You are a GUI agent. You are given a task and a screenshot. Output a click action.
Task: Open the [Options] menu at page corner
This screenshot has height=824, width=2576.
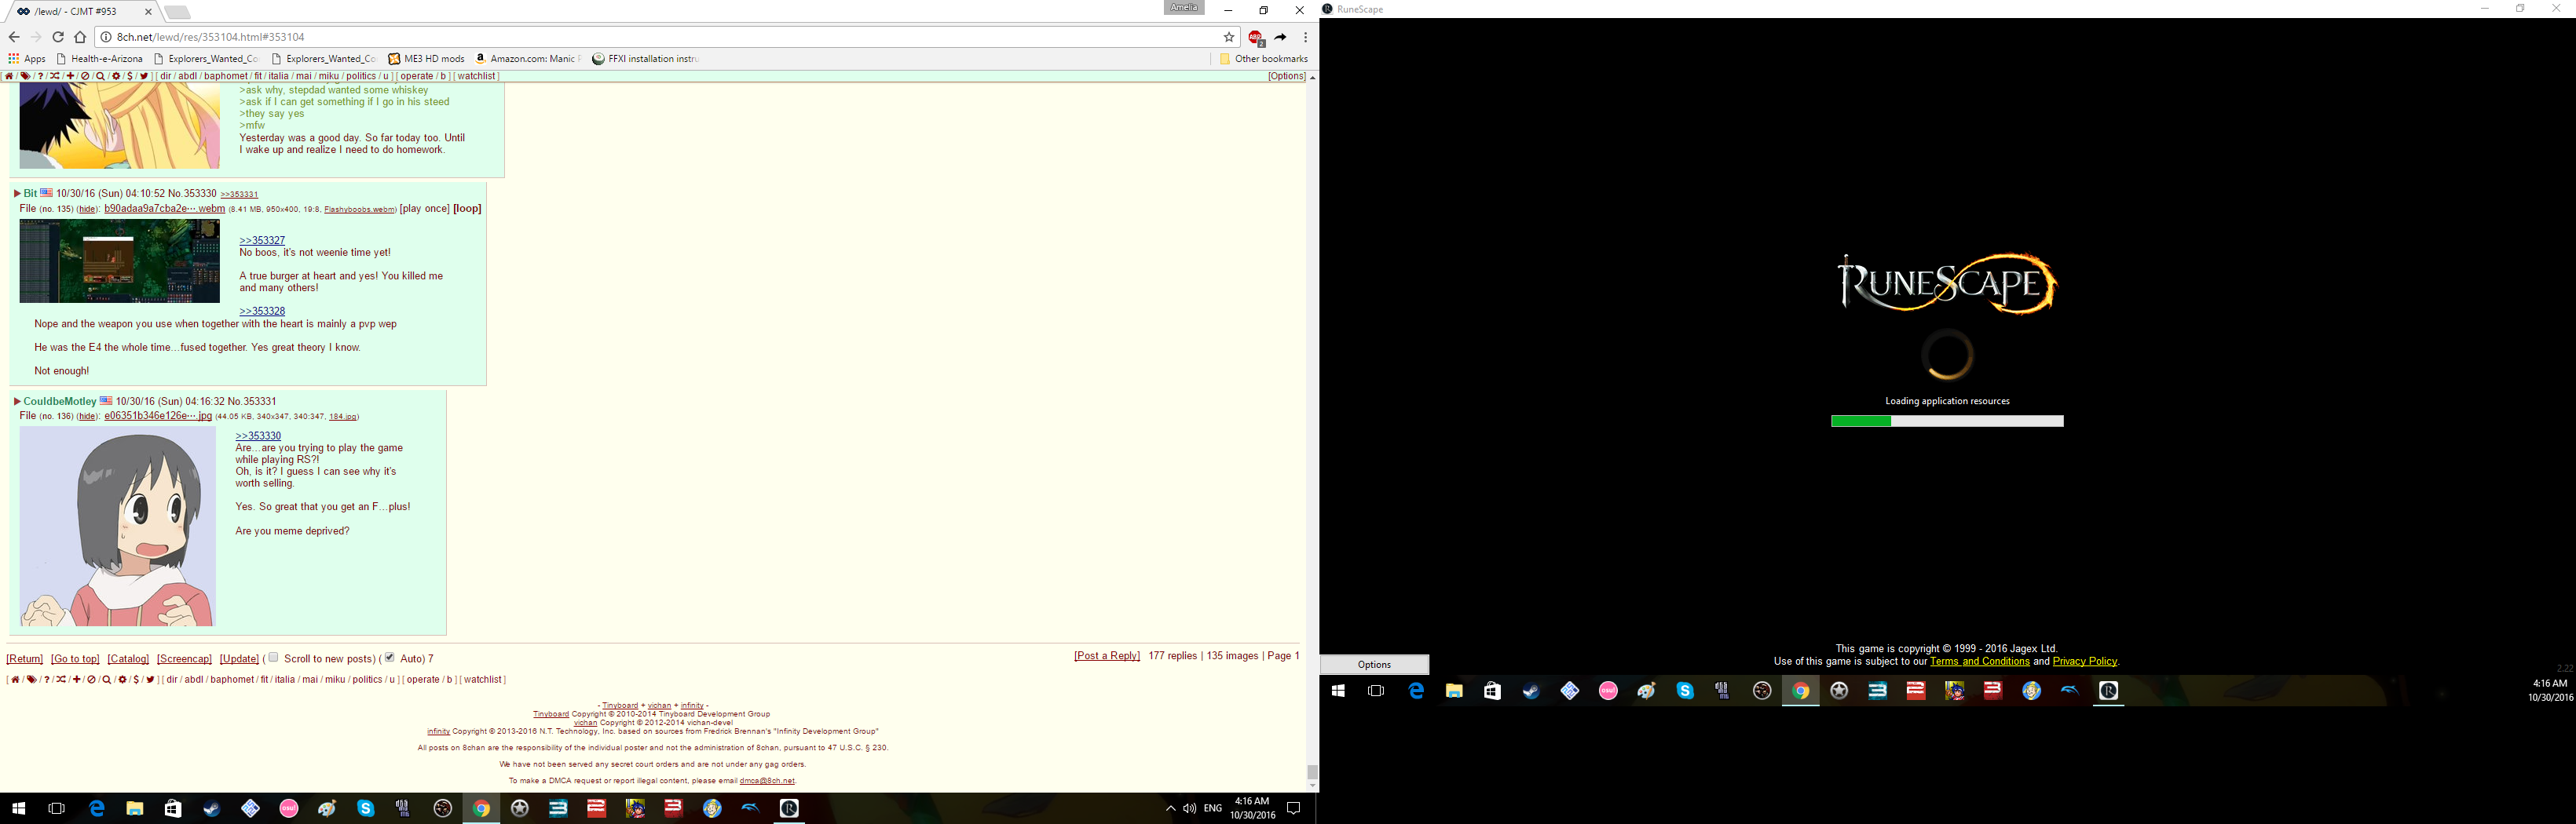(x=1286, y=76)
